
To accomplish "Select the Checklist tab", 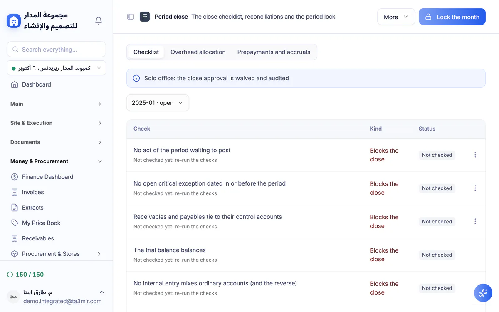I will point(146,52).
